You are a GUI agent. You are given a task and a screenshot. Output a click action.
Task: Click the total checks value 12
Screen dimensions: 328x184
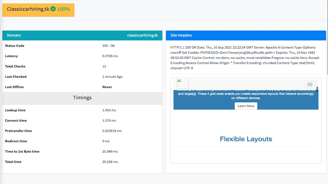tap(104, 66)
